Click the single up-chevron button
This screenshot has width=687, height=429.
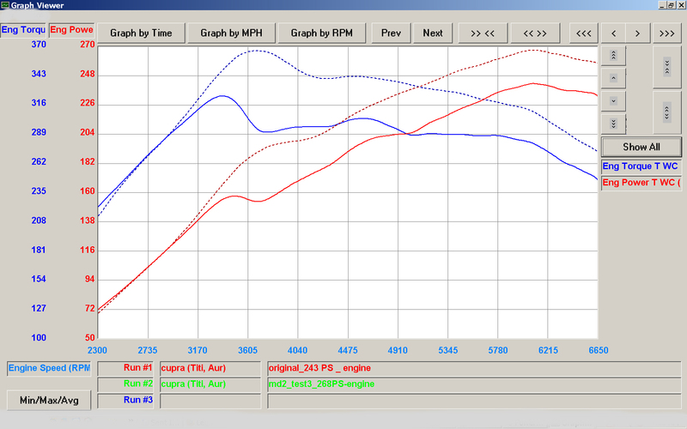[613, 78]
